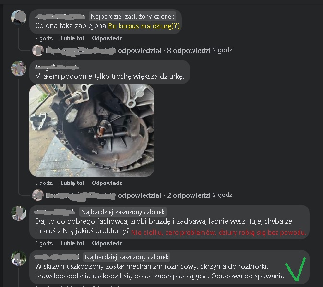Open the gearbox housing photo
This screenshot has height=287, width=323.
92,130
